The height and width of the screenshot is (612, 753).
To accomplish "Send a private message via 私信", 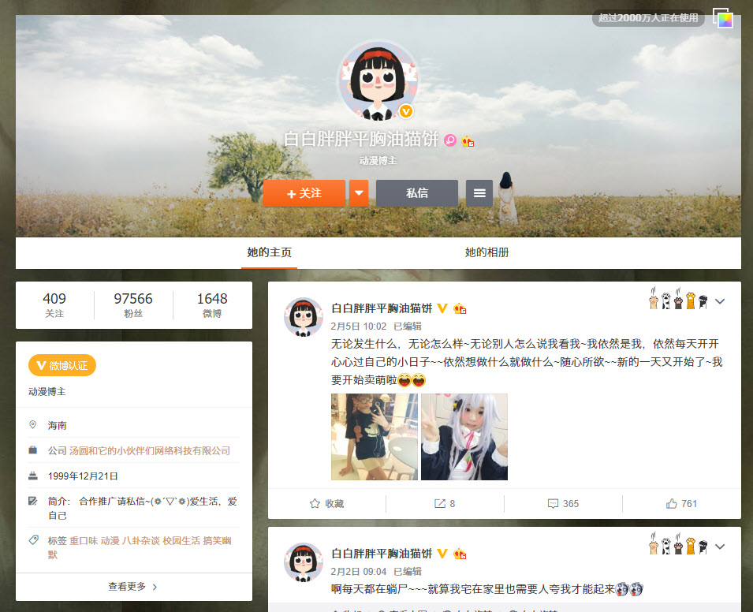I will pos(416,193).
